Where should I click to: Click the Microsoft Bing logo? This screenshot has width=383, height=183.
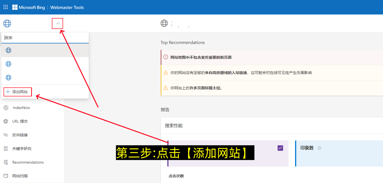tap(29, 7)
